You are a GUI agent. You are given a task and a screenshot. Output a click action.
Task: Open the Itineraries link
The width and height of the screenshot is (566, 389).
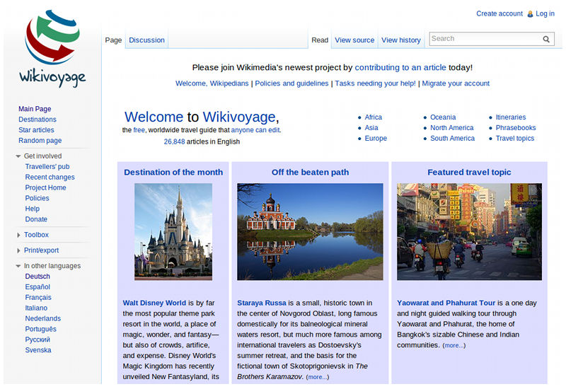point(511,117)
